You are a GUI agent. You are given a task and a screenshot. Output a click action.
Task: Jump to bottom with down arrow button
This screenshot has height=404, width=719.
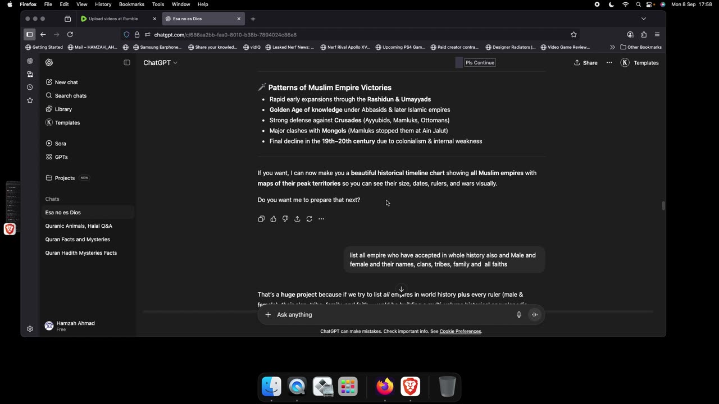[401, 290]
